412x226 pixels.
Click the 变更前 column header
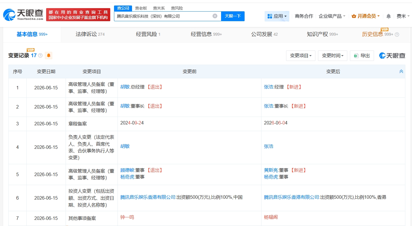[x=189, y=71]
